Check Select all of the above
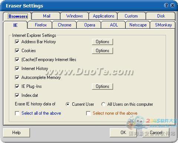This screenshot has height=143, width=178. pos(17,113)
